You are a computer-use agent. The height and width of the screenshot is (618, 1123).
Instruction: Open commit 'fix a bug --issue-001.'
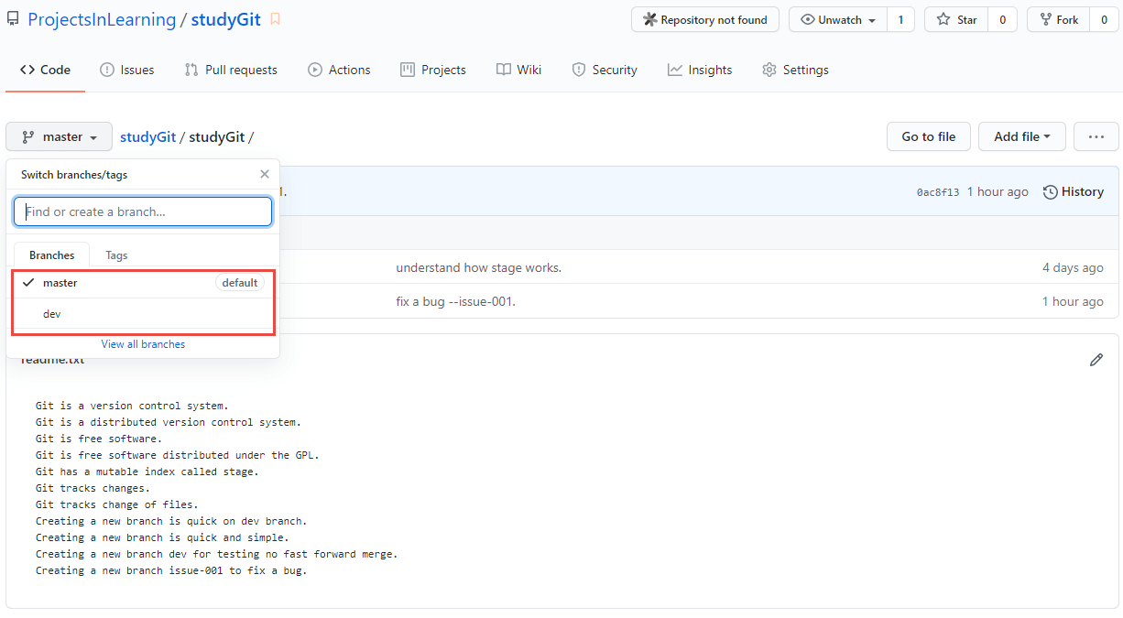pyautogui.click(x=456, y=301)
